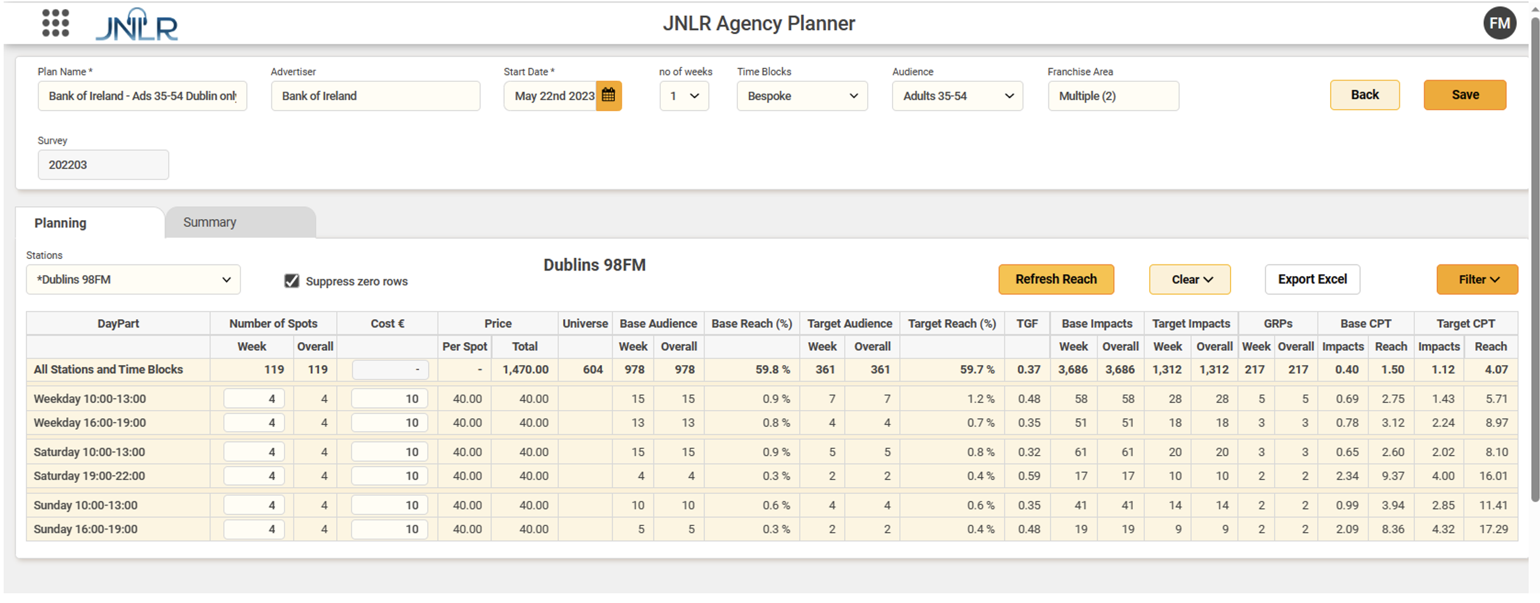Click the Target CPT header
This screenshot has width=1540, height=603.
coord(1465,323)
